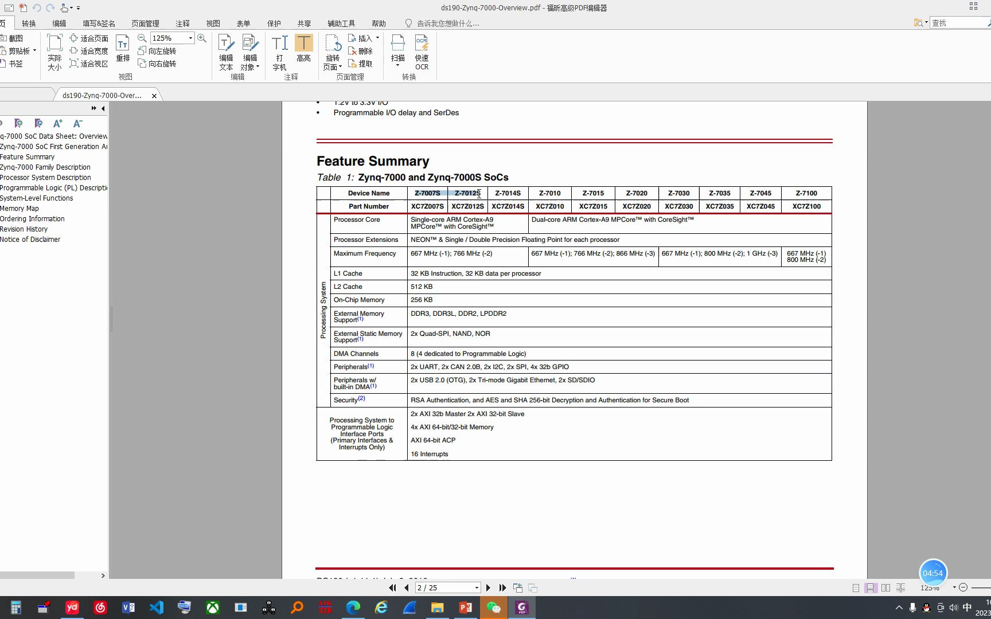Go to Feature Summary bookmark

click(x=27, y=156)
